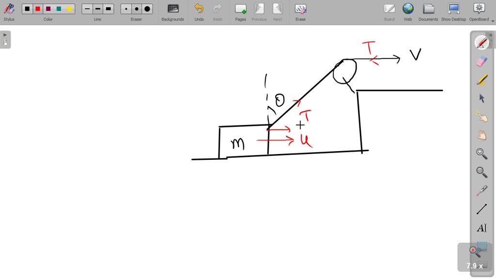Activate the hand Scroll page tool
The width and height of the screenshot is (496, 279).
tap(481, 135)
